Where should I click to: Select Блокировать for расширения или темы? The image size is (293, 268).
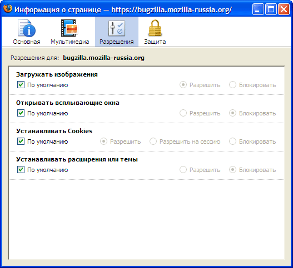[x=232, y=170]
